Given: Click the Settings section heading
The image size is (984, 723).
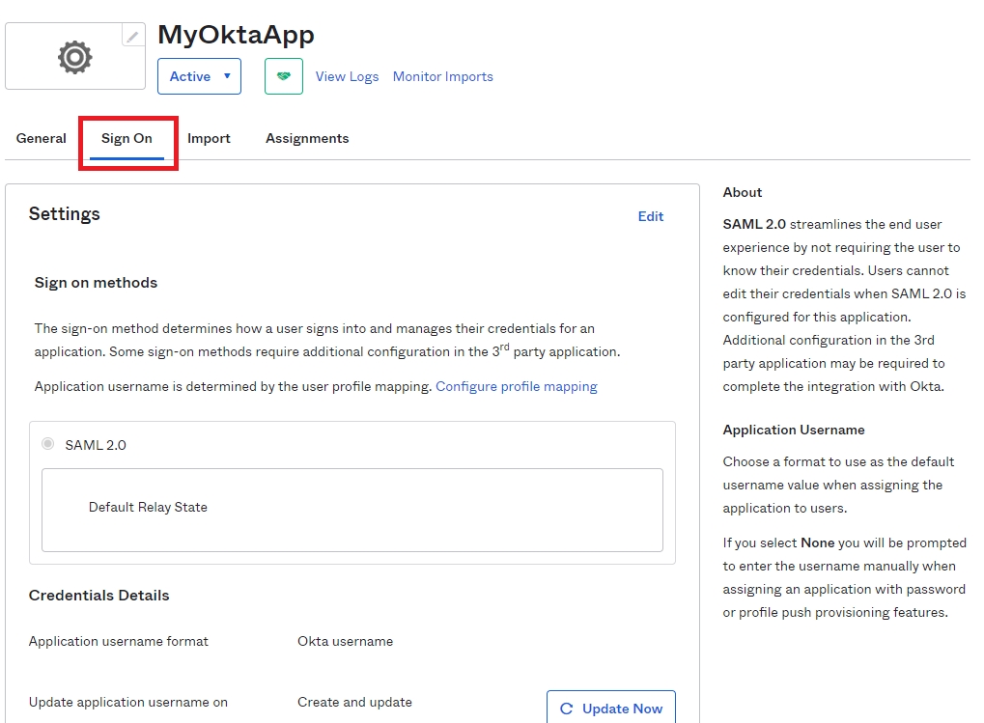Looking at the screenshot, I should click(65, 214).
